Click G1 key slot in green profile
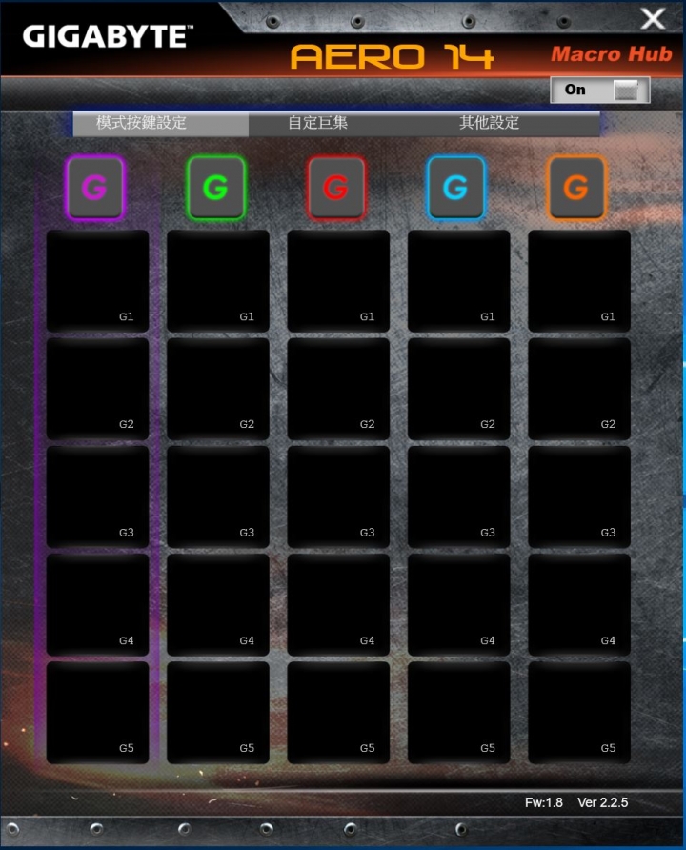Image resolution: width=686 pixels, height=850 pixels. [x=218, y=281]
